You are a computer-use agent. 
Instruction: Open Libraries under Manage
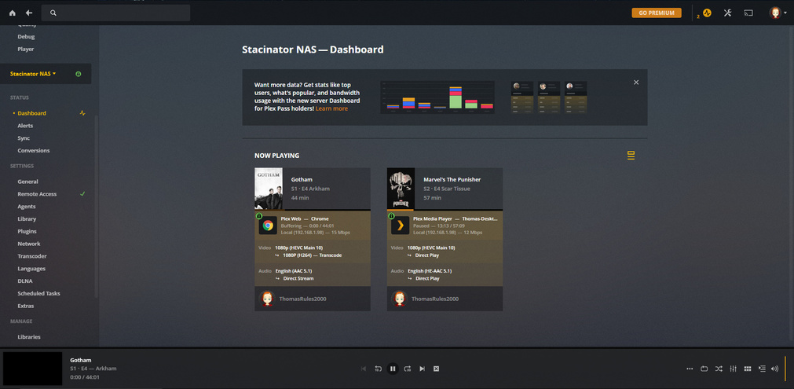pyautogui.click(x=29, y=337)
